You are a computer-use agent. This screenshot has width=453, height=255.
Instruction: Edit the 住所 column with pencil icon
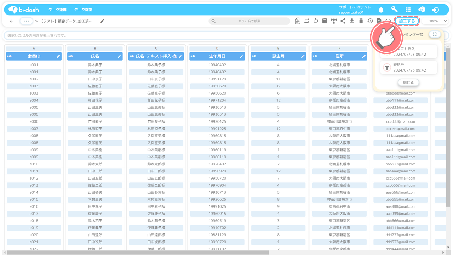click(364, 56)
